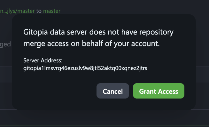Click the heading line about repository access
Viewport: 209px width, 127px height.
tap(98, 32)
